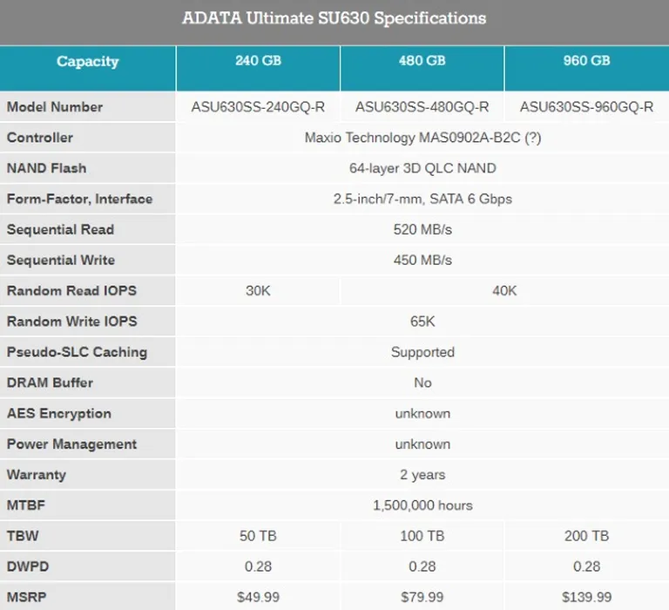
Task: Click the 'AES Encryption' row label
Action: coord(59,414)
